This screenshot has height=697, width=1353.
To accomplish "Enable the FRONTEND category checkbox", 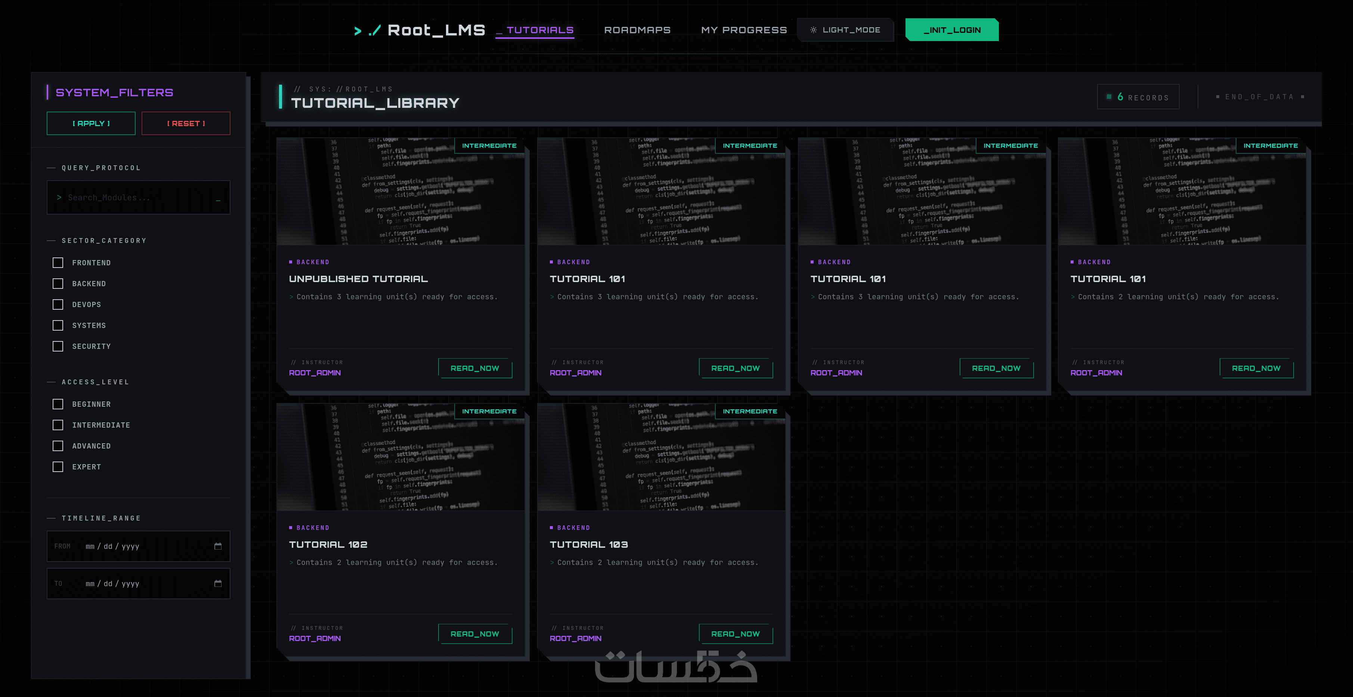I will pyautogui.click(x=58, y=263).
